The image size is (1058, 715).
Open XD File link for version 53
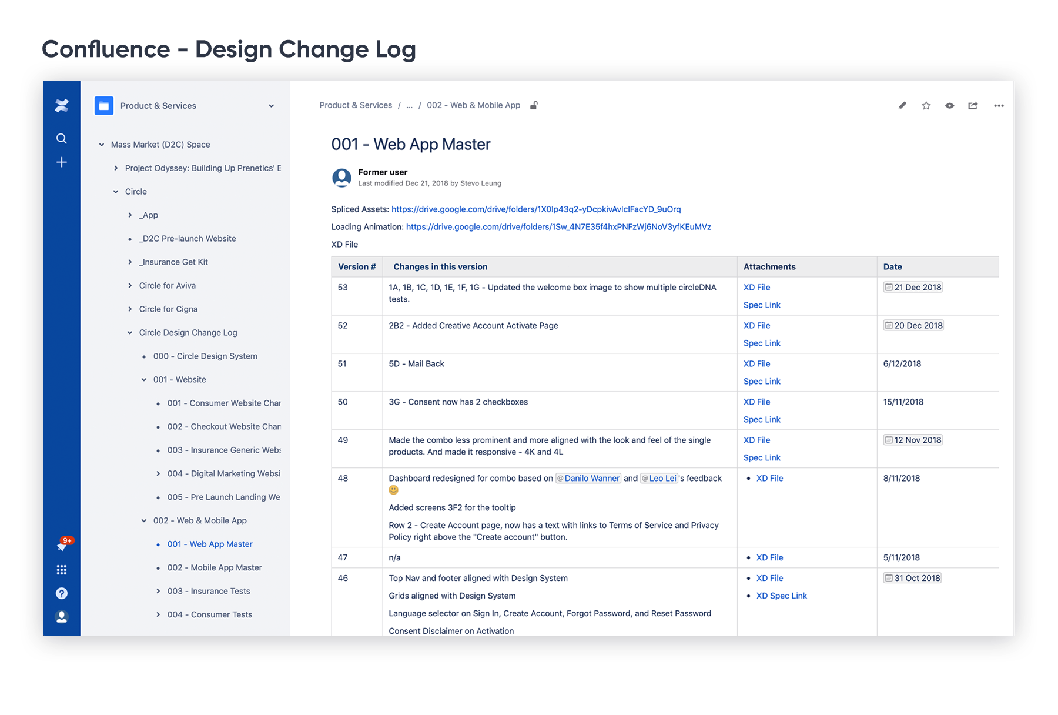tap(756, 288)
